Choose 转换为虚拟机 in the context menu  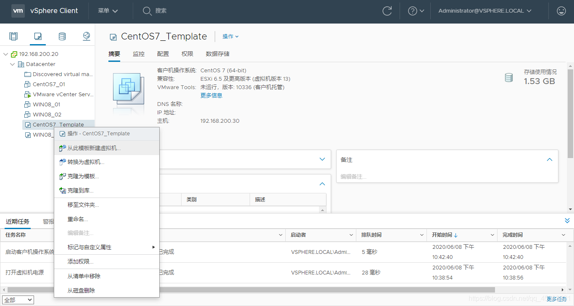[x=107, y=162]
